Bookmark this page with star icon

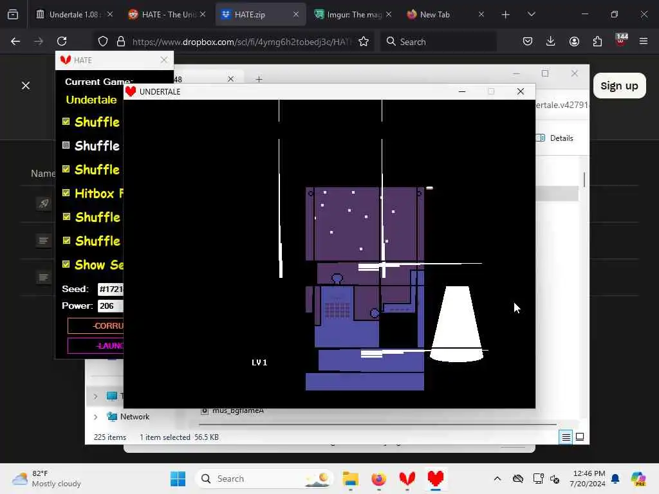(364, 42)
